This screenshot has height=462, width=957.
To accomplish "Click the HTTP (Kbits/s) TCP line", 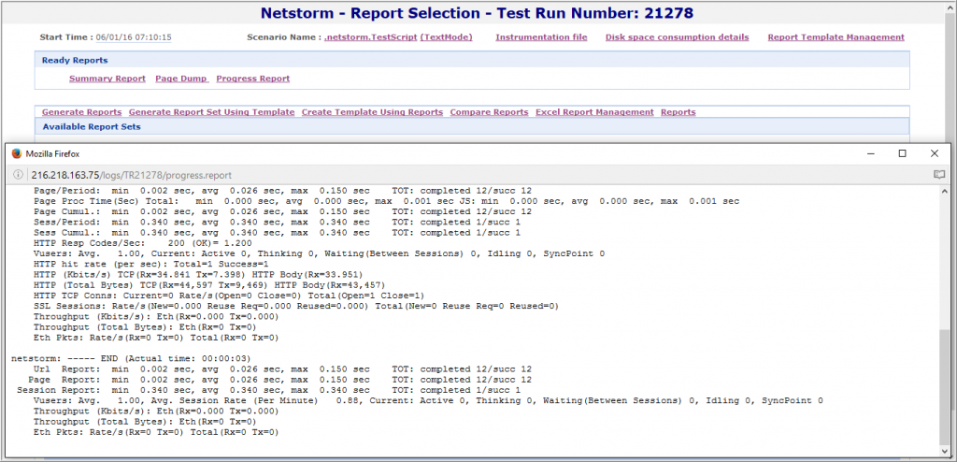I will coord(198,274).
